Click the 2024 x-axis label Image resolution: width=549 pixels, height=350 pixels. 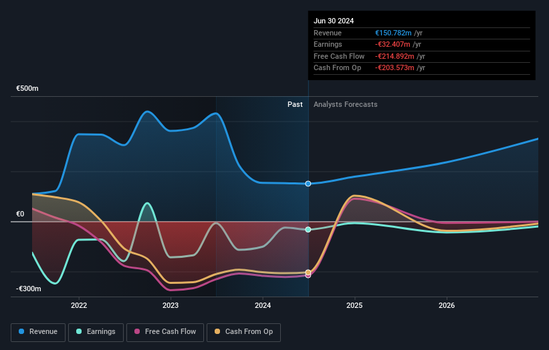click(x=263, y=305)
